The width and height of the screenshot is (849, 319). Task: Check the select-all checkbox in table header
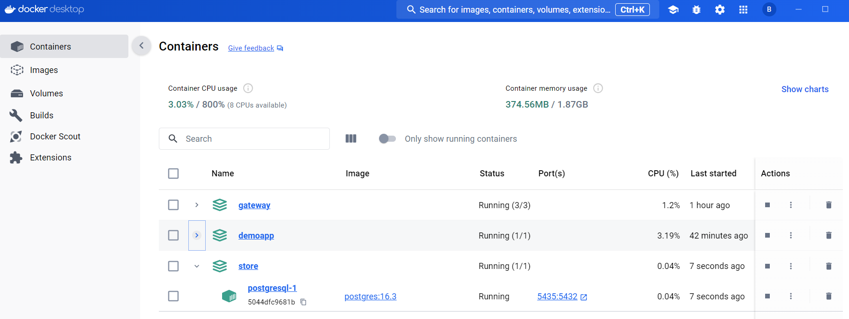point(173,174)
